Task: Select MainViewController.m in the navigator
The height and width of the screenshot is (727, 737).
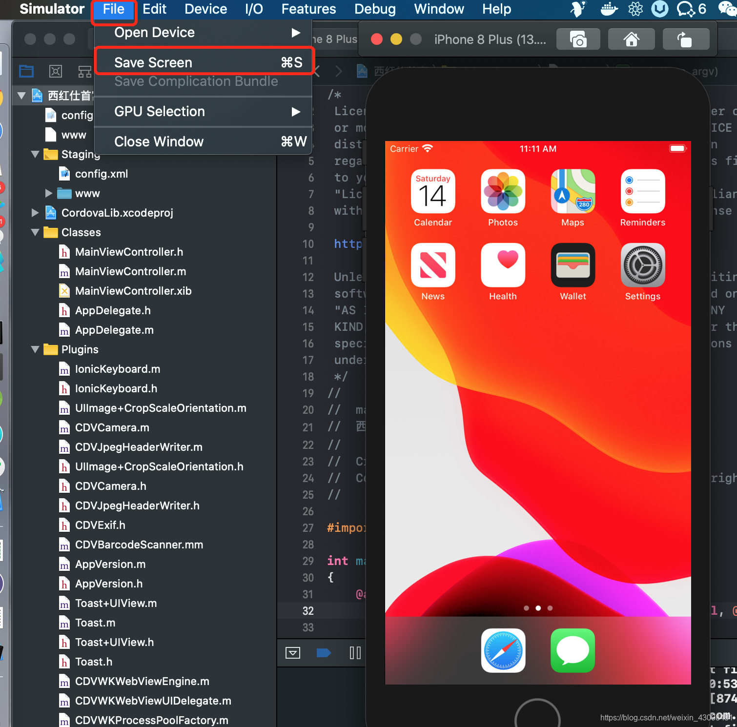Action: pos(130,271)
